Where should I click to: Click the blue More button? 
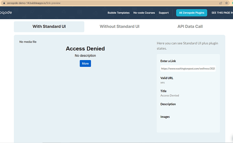85,63
